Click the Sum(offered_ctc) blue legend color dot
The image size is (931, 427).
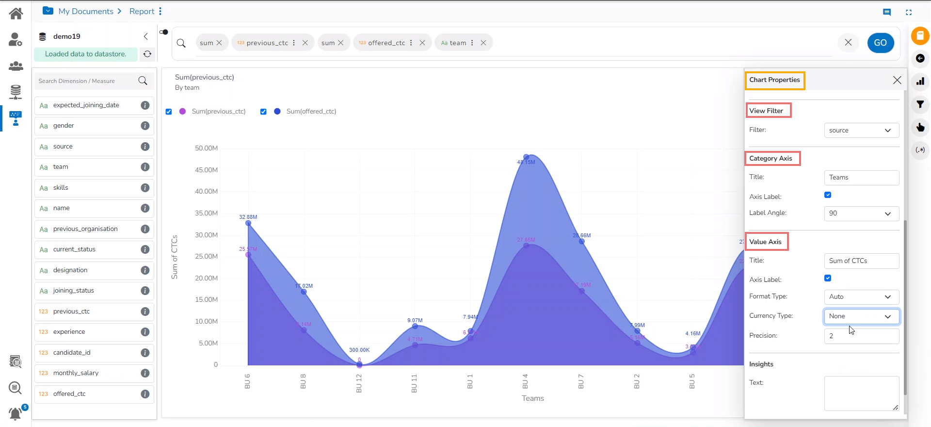click(277, 112)
